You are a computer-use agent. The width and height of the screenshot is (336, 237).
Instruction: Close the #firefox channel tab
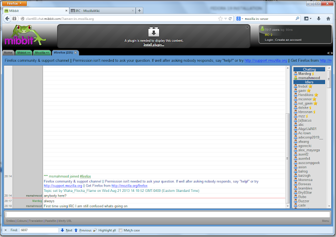pyautogui.click(x=76, y=52)
